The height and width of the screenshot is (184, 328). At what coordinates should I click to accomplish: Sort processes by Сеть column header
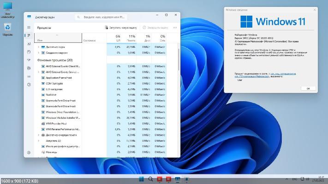(159, 38)
